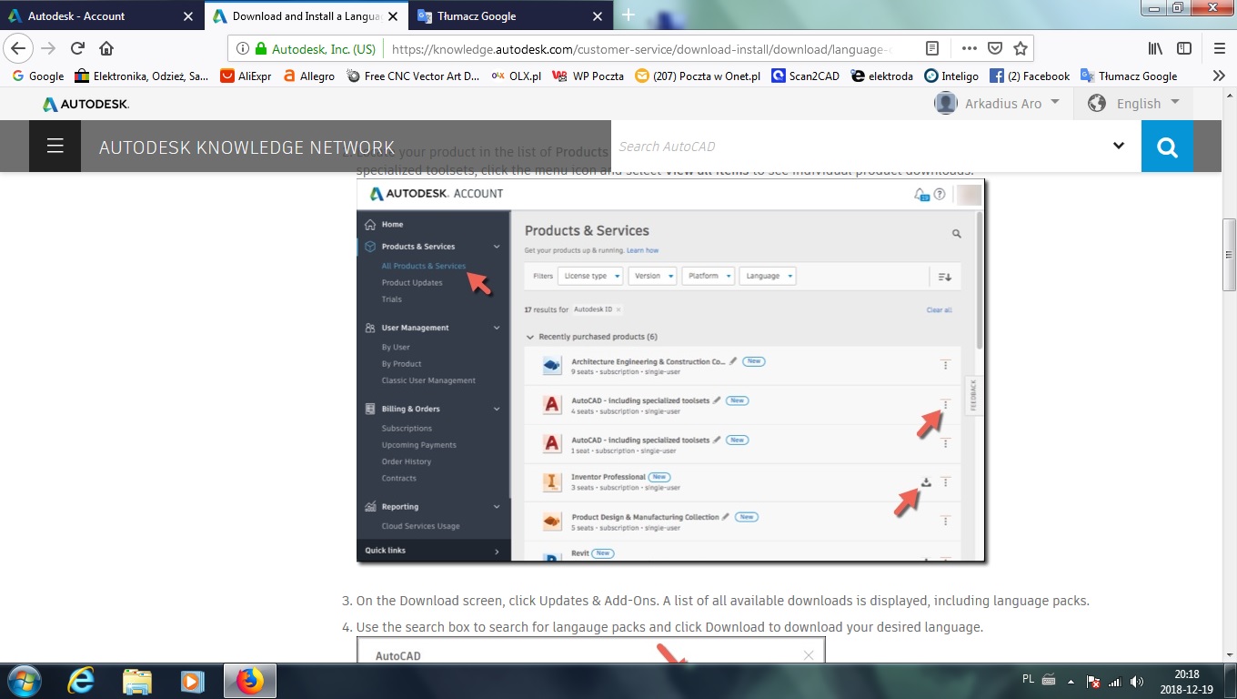1237x699 pixels.
Task: Open the Windows Start menu
Action: [x=24, y=681]
